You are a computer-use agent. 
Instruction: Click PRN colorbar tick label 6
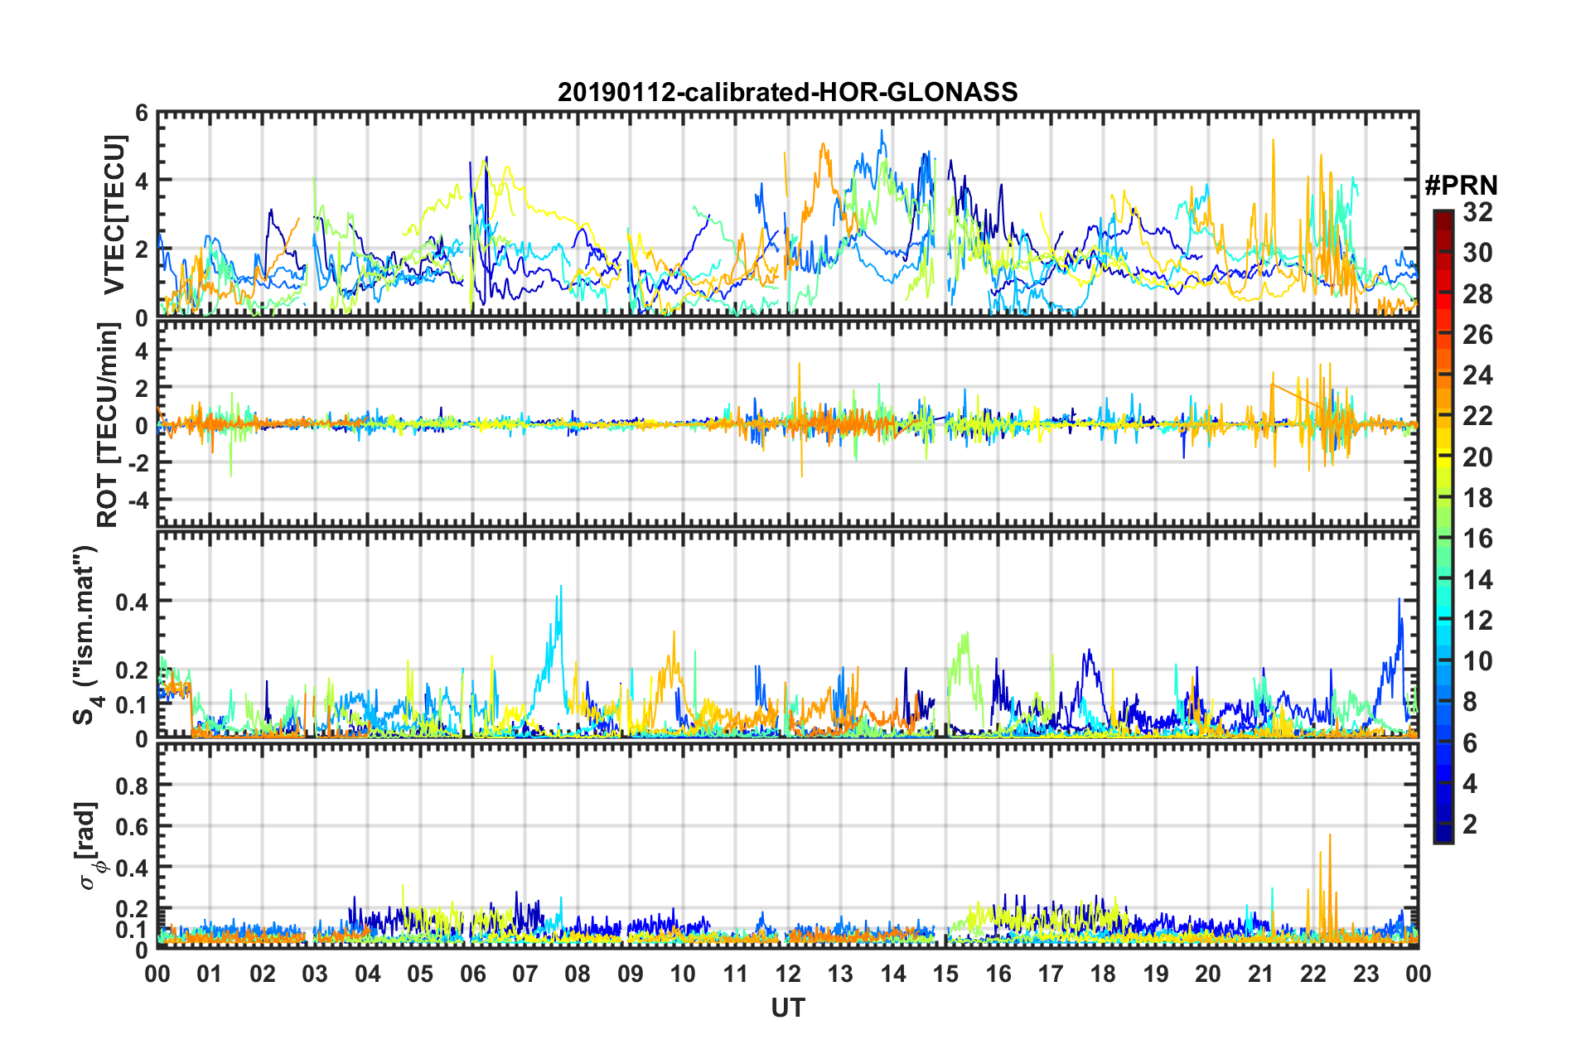[1470, 743]
